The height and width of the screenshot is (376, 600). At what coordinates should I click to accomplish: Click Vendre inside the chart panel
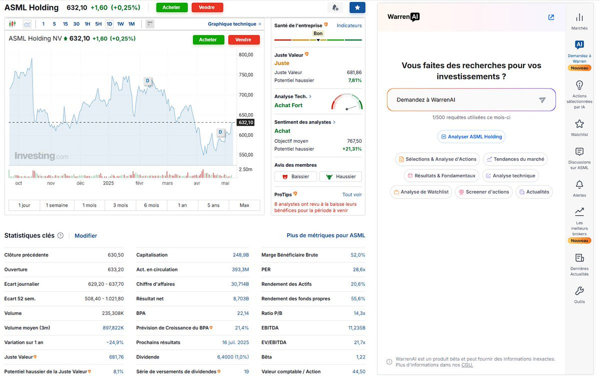pos(243,40)
